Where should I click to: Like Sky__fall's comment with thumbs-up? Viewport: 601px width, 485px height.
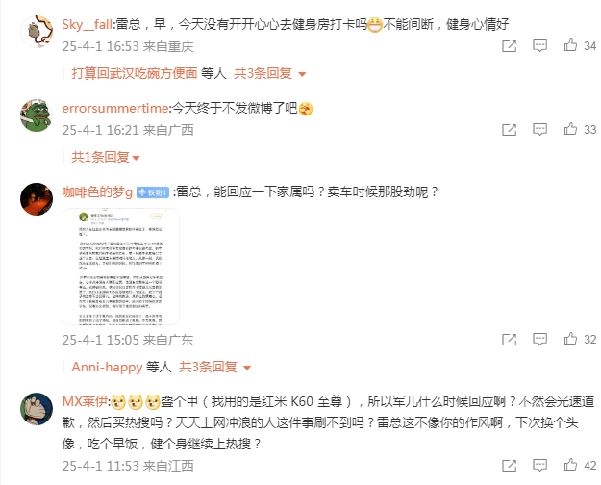570,45
